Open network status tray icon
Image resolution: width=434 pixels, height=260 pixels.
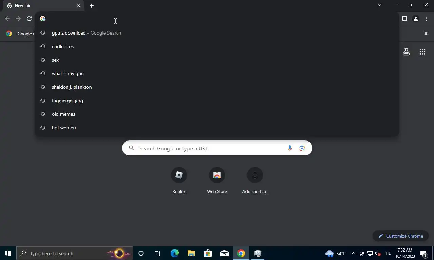370,253
